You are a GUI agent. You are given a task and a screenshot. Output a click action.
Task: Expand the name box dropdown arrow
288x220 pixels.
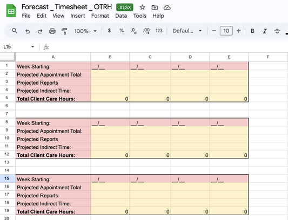coord(33,47)
